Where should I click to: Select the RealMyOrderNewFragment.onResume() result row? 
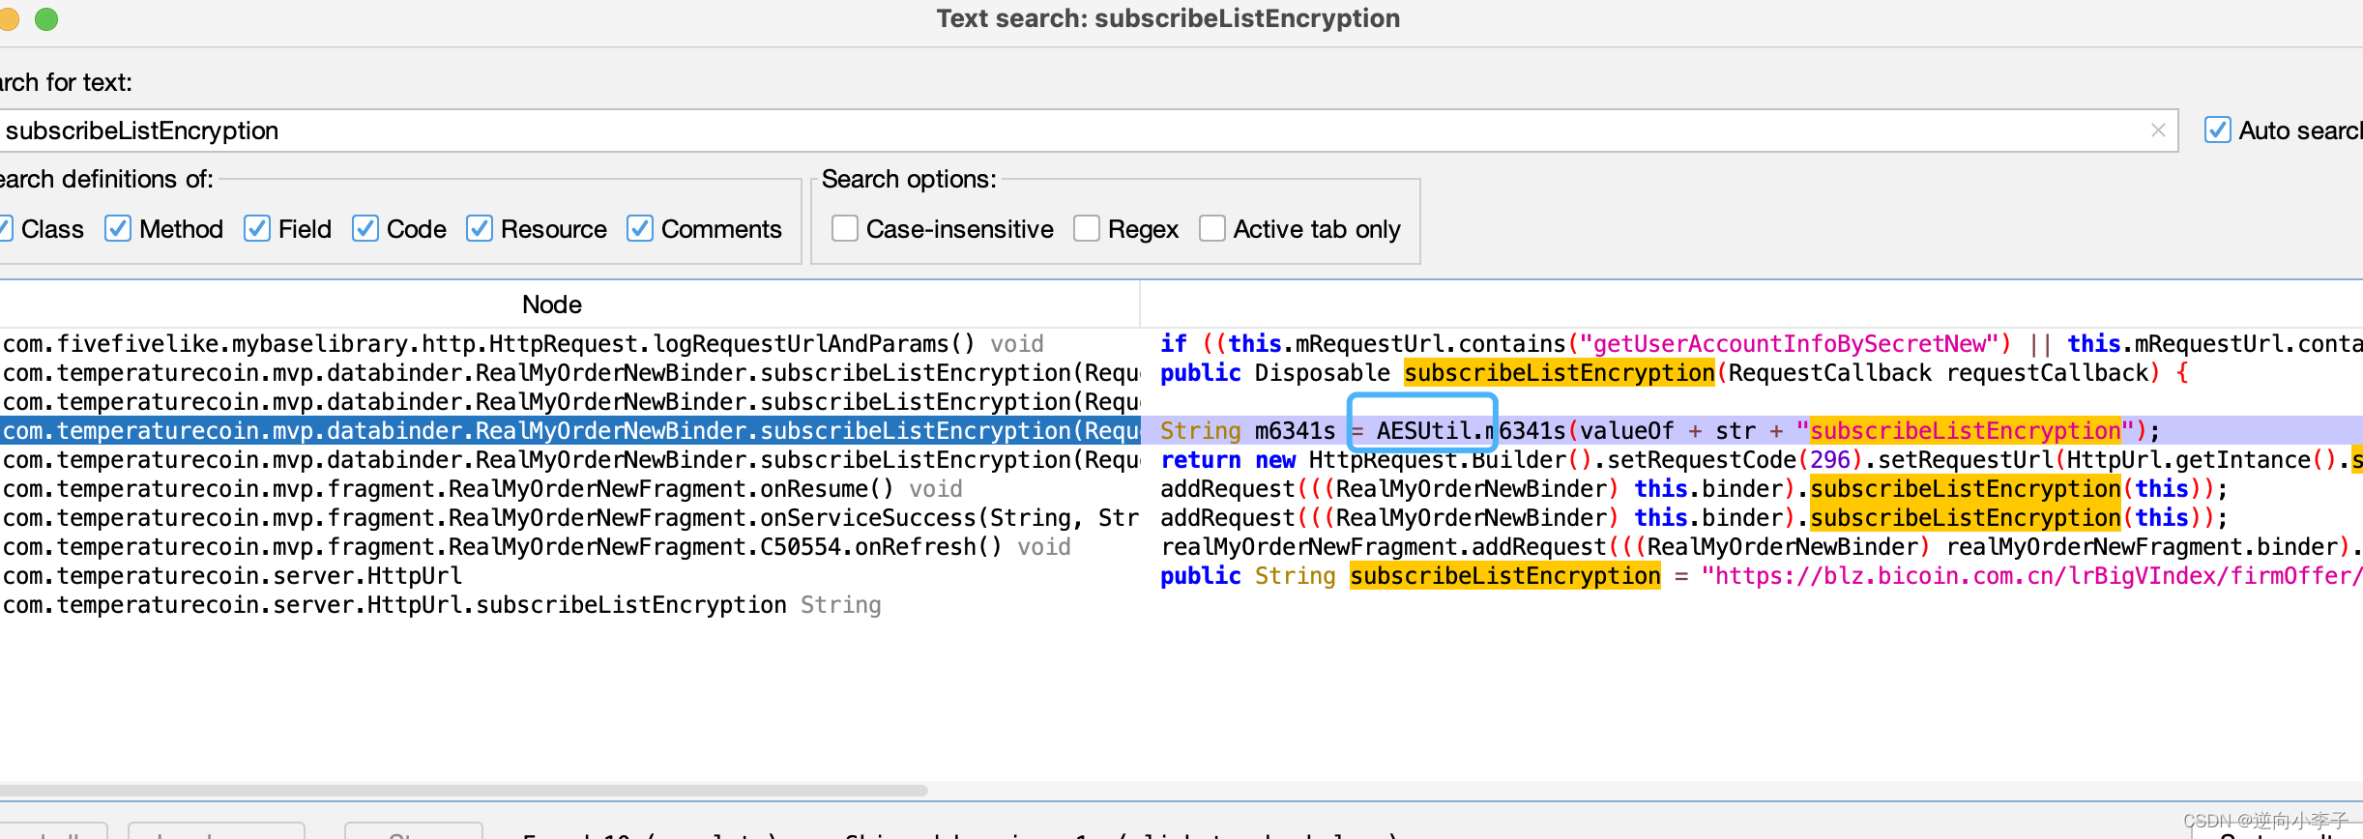[x=569, y=489]
